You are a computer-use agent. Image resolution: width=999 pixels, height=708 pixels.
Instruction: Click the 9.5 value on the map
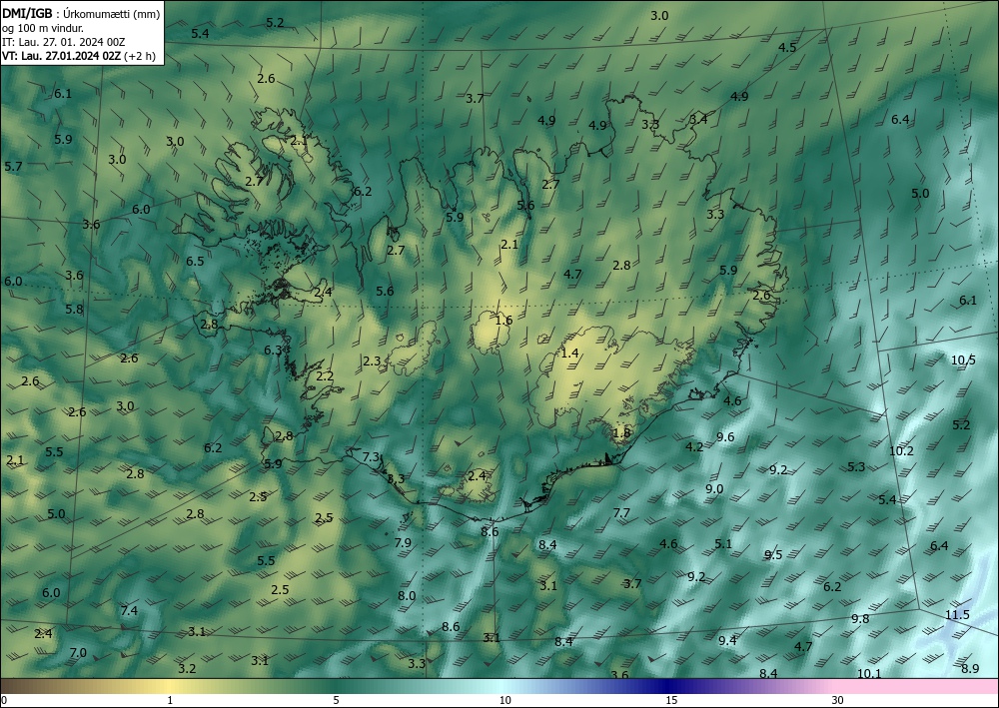[x=773, y=554]
